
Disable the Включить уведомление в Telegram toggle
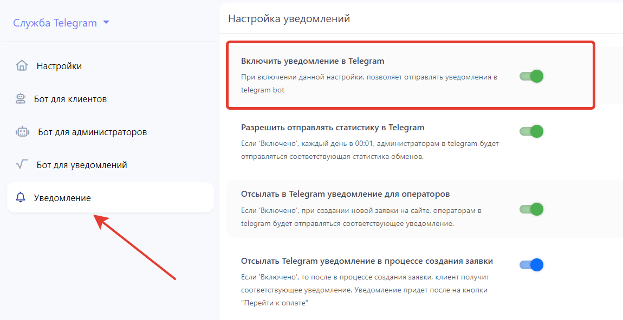pyautogui.click(x=531, y=76)
